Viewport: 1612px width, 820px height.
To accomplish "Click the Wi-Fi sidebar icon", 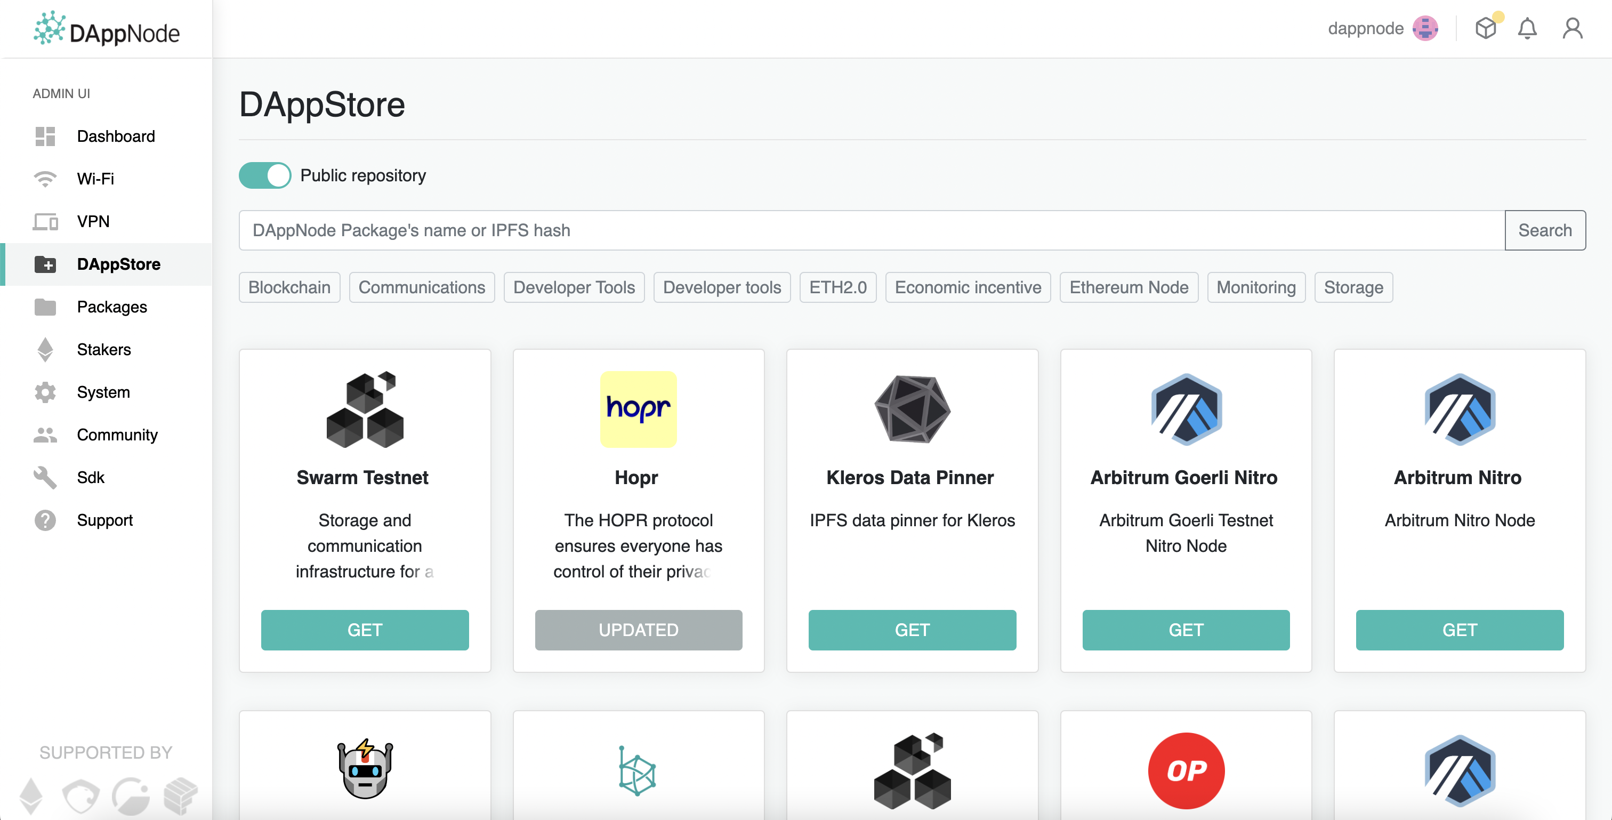I will (45, 179).
